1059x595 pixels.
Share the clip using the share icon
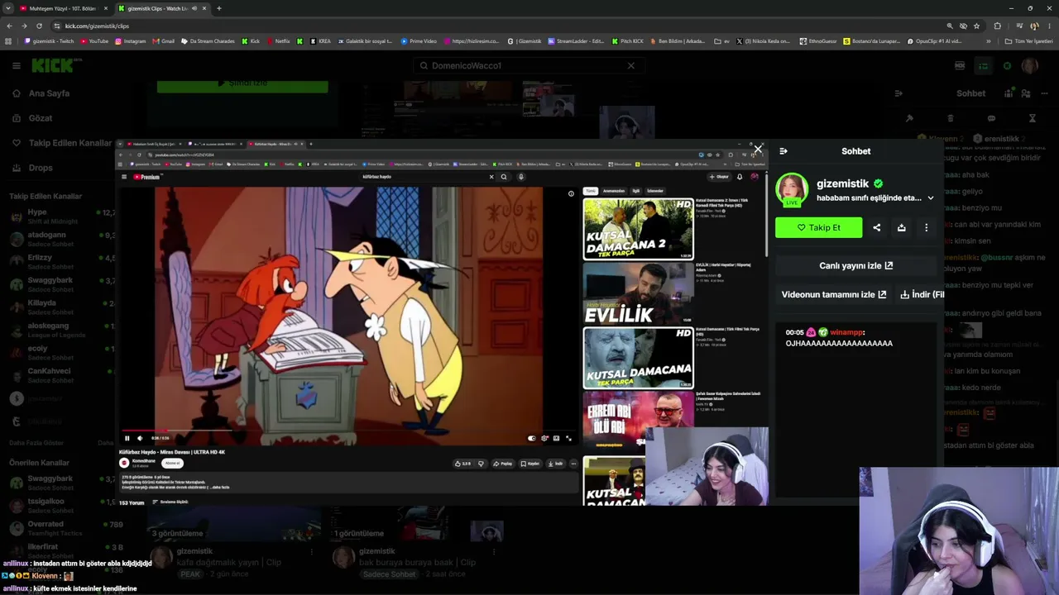tap(877, 227)
